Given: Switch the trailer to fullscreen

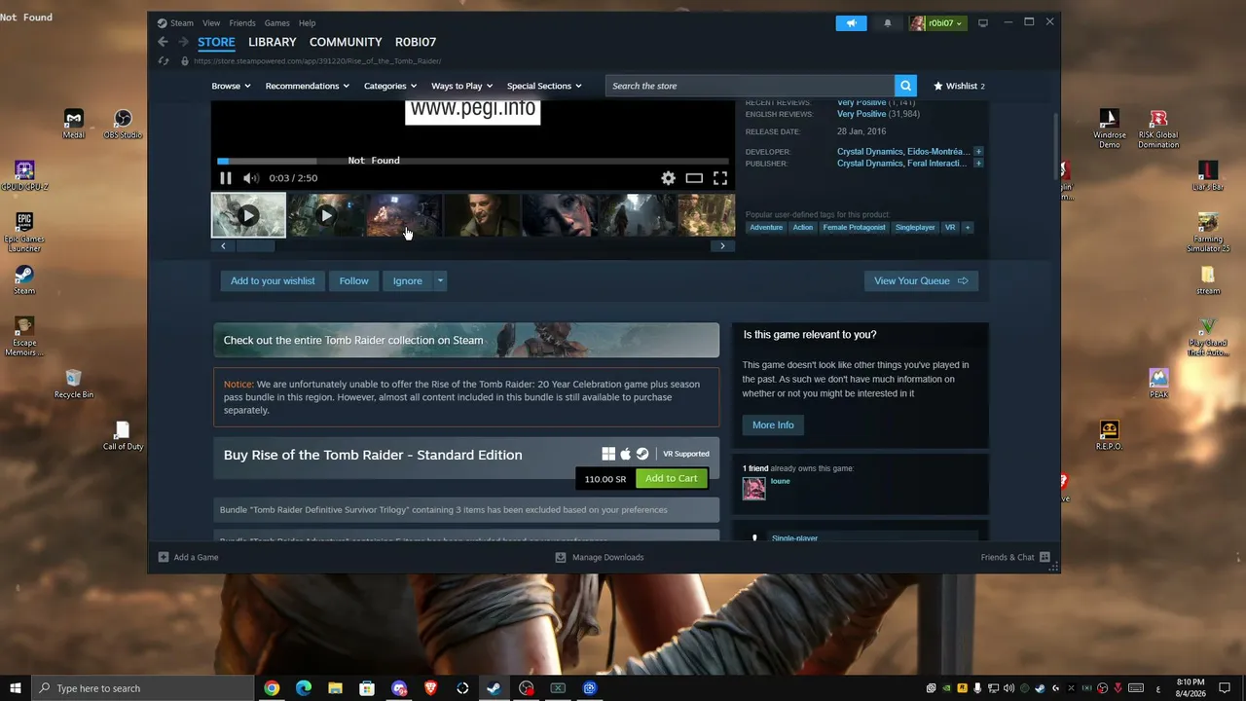Looking at the screenshot, I should point(720,178).
